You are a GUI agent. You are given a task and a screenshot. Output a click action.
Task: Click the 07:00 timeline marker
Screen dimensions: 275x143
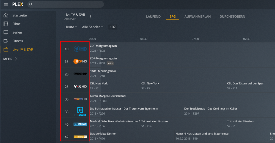click(x=195, y=39)
